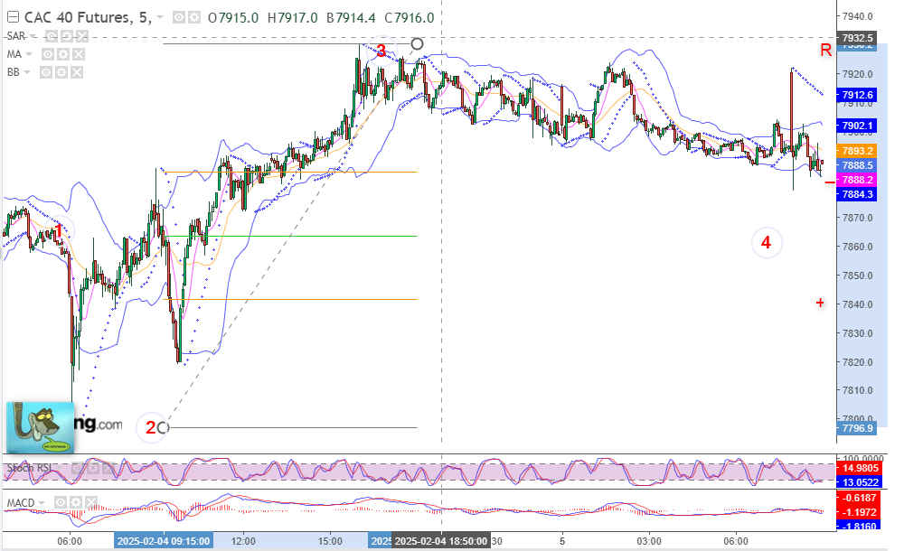Screen dimensions: 923x551
Task: Click the 03:00 time axis label
Action: 649,541
